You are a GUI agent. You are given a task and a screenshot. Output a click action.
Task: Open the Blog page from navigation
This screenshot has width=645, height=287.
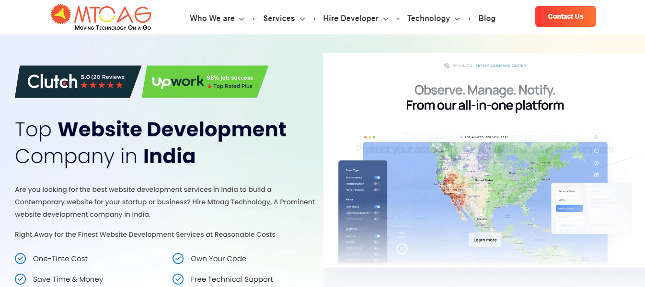pos(486,19)
